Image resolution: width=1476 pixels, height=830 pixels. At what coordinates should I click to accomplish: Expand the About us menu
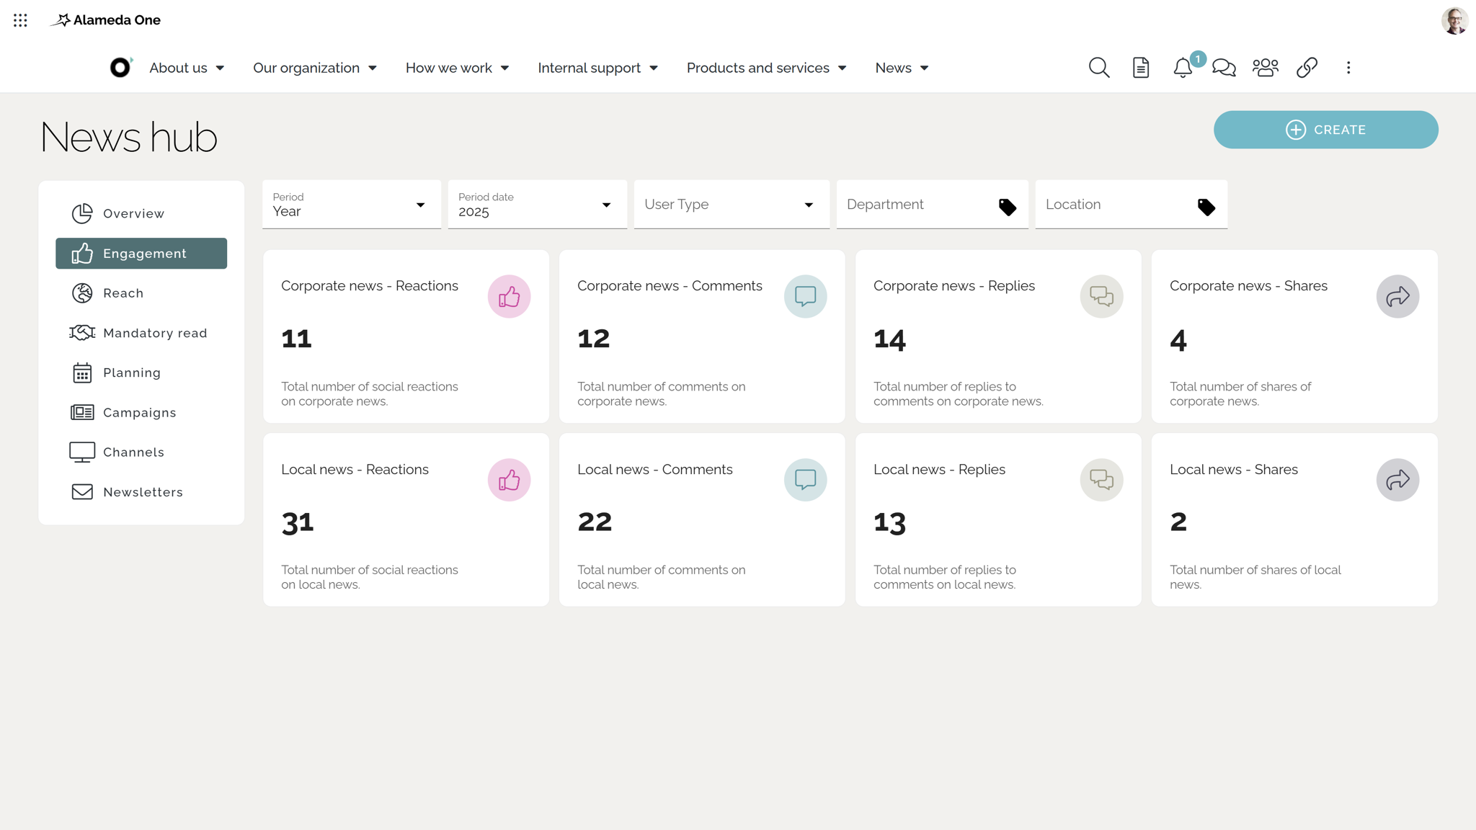point(187,68)
